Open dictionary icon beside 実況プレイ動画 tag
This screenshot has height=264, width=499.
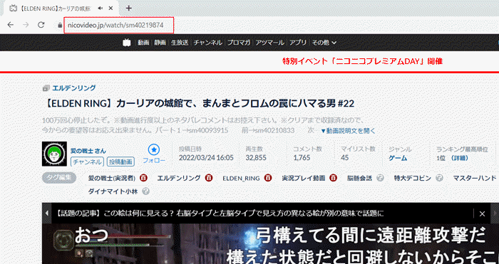pos(334,178)
